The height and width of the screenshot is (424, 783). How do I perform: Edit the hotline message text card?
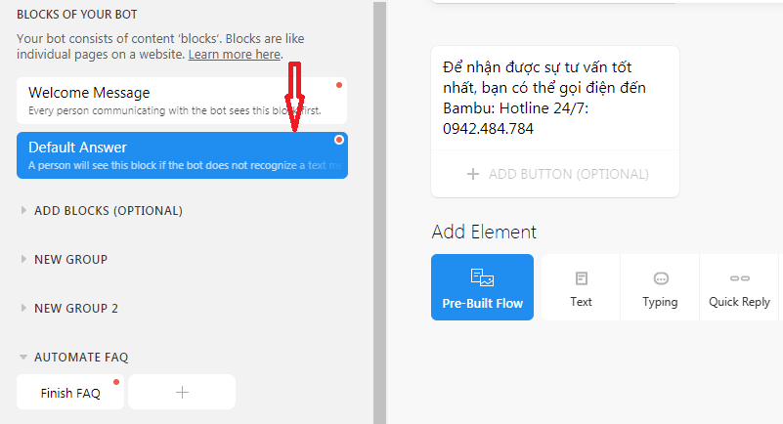point(544,98)
